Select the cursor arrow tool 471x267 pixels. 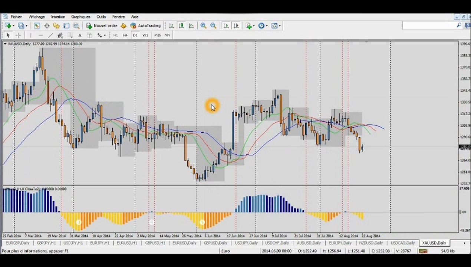(x=8, y=35)
